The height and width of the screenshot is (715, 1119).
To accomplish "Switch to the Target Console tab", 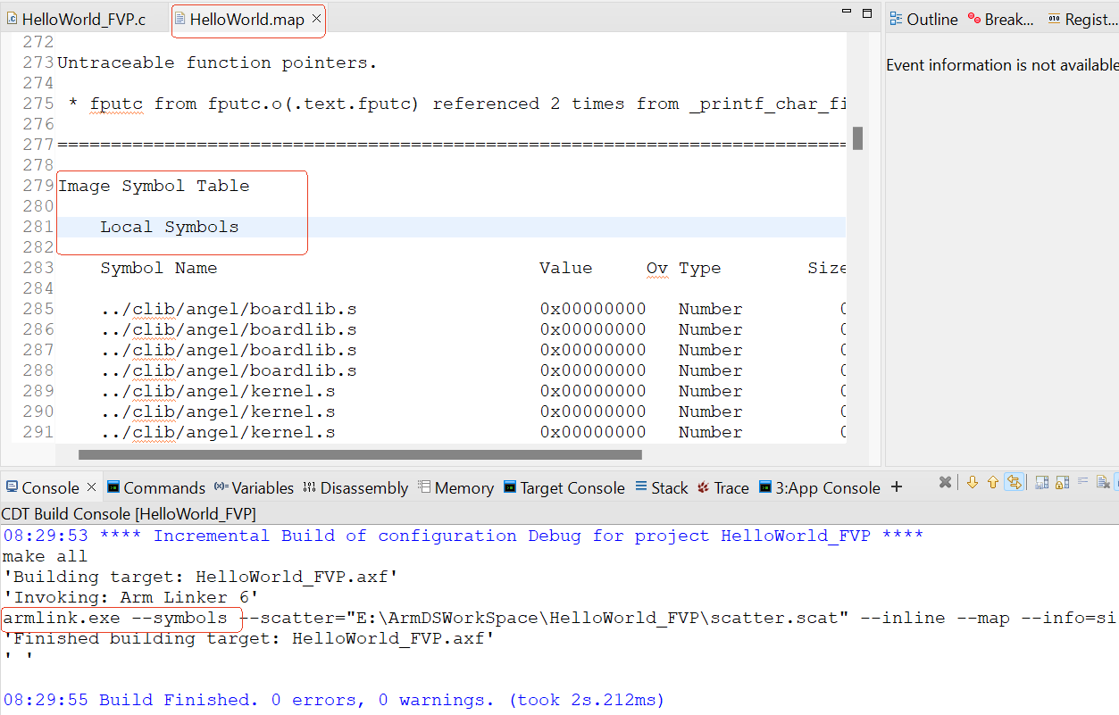I will click(564, 488).
